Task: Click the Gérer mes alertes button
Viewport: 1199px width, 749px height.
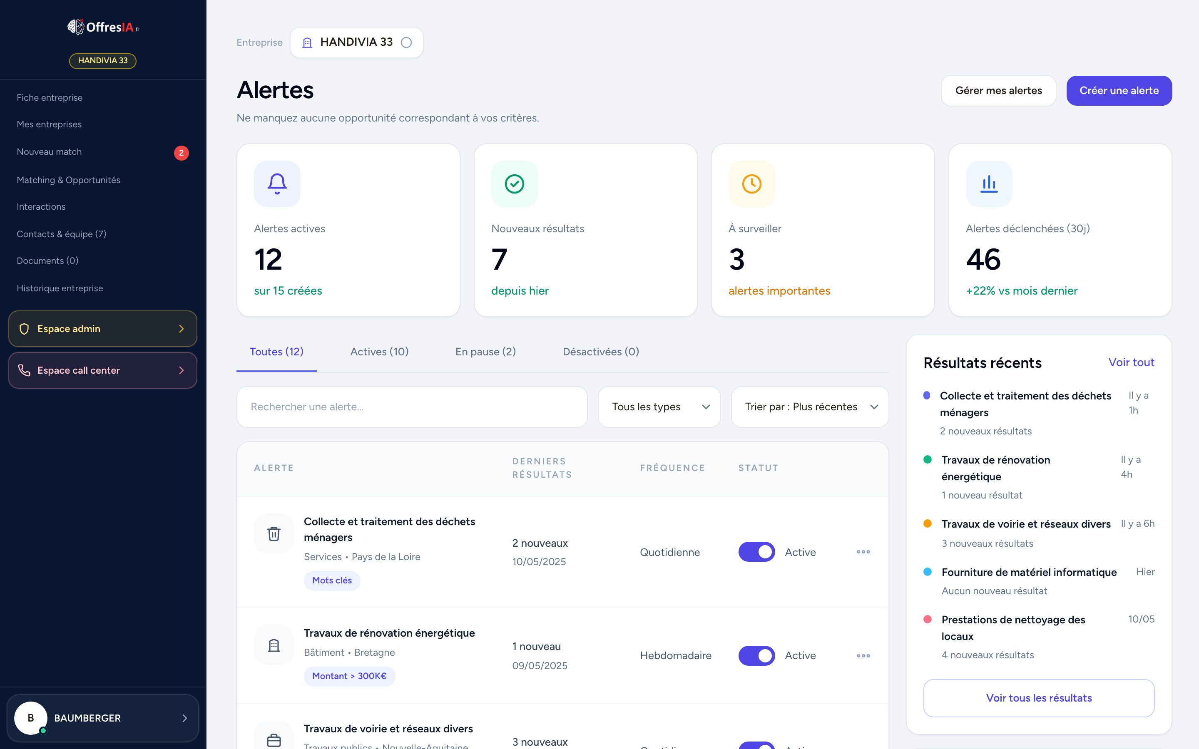Action: [x=998, y=91]
